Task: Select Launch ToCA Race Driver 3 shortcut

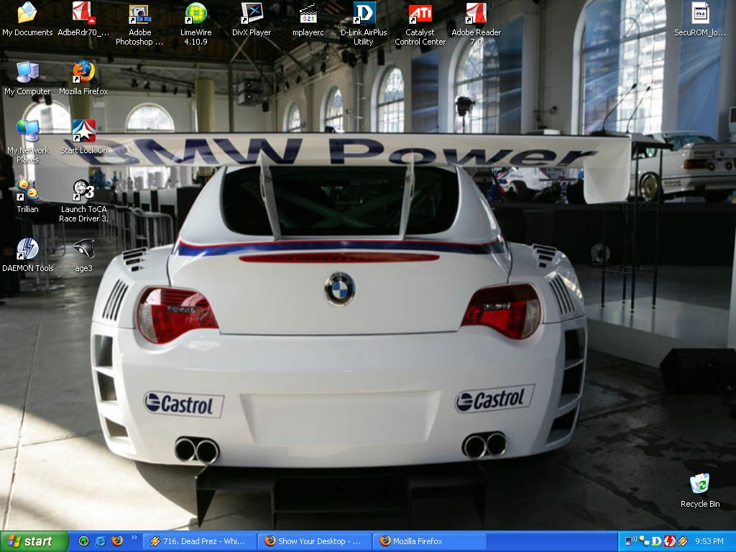Action: [x=83, y=190]
